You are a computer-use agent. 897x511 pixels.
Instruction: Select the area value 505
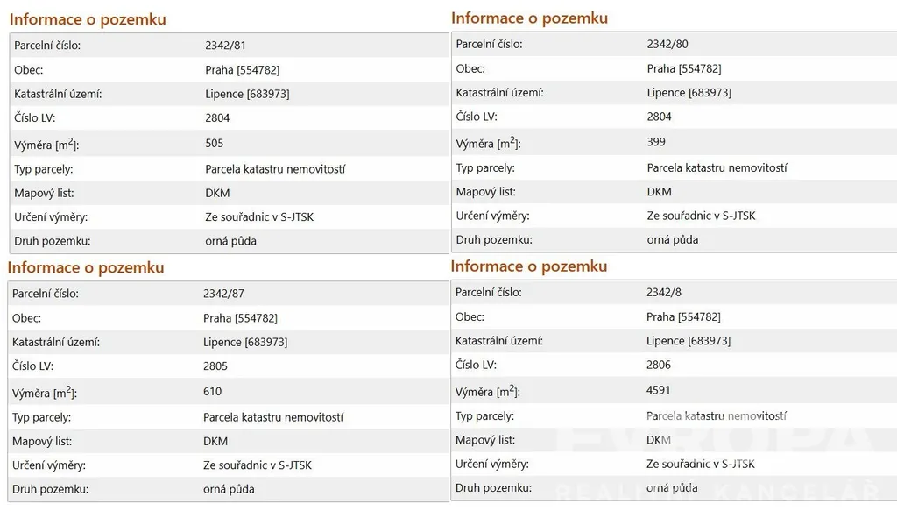pyautogui.click(x=214, y=143)
